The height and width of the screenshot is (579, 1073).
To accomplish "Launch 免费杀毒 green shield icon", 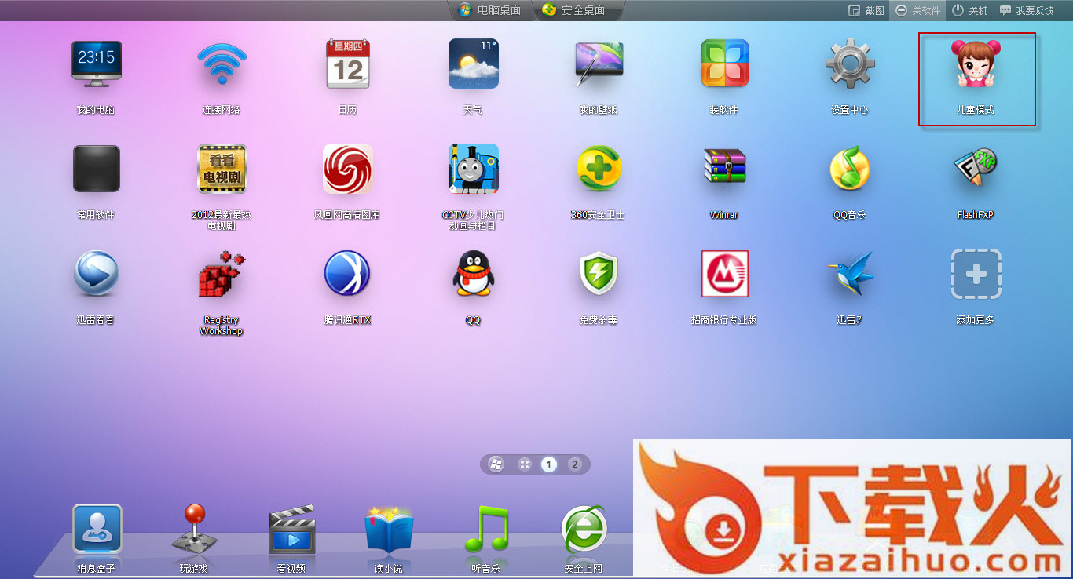I will coord(599,274).
